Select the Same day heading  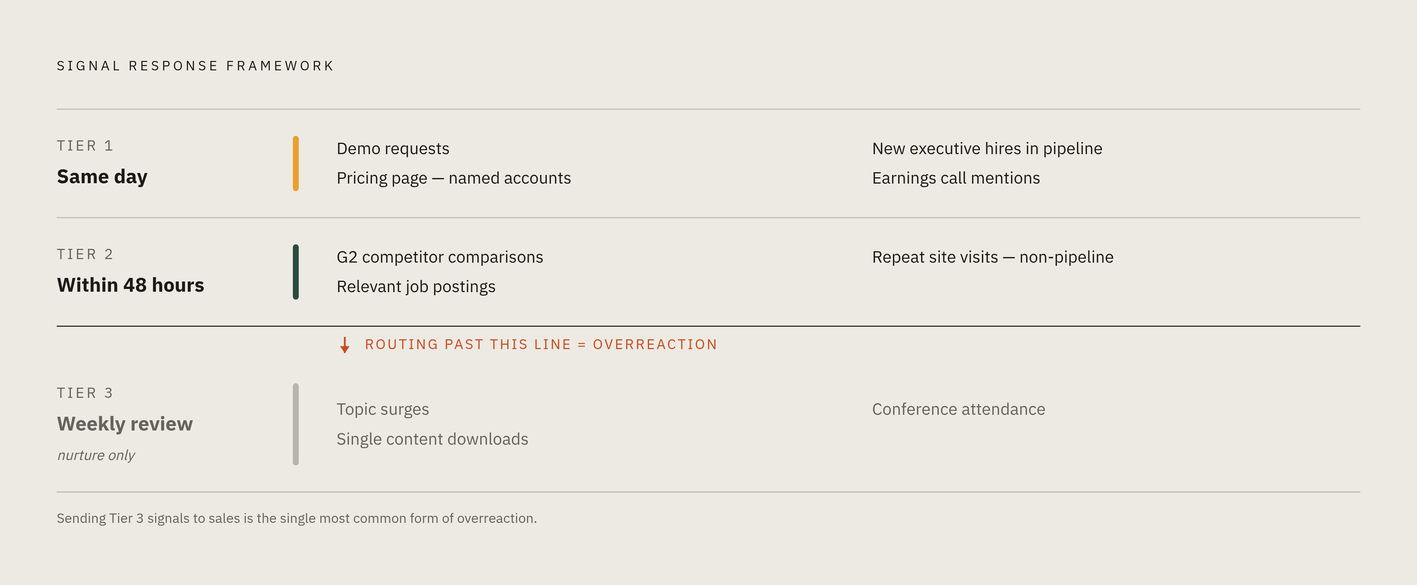click(102, 176)
